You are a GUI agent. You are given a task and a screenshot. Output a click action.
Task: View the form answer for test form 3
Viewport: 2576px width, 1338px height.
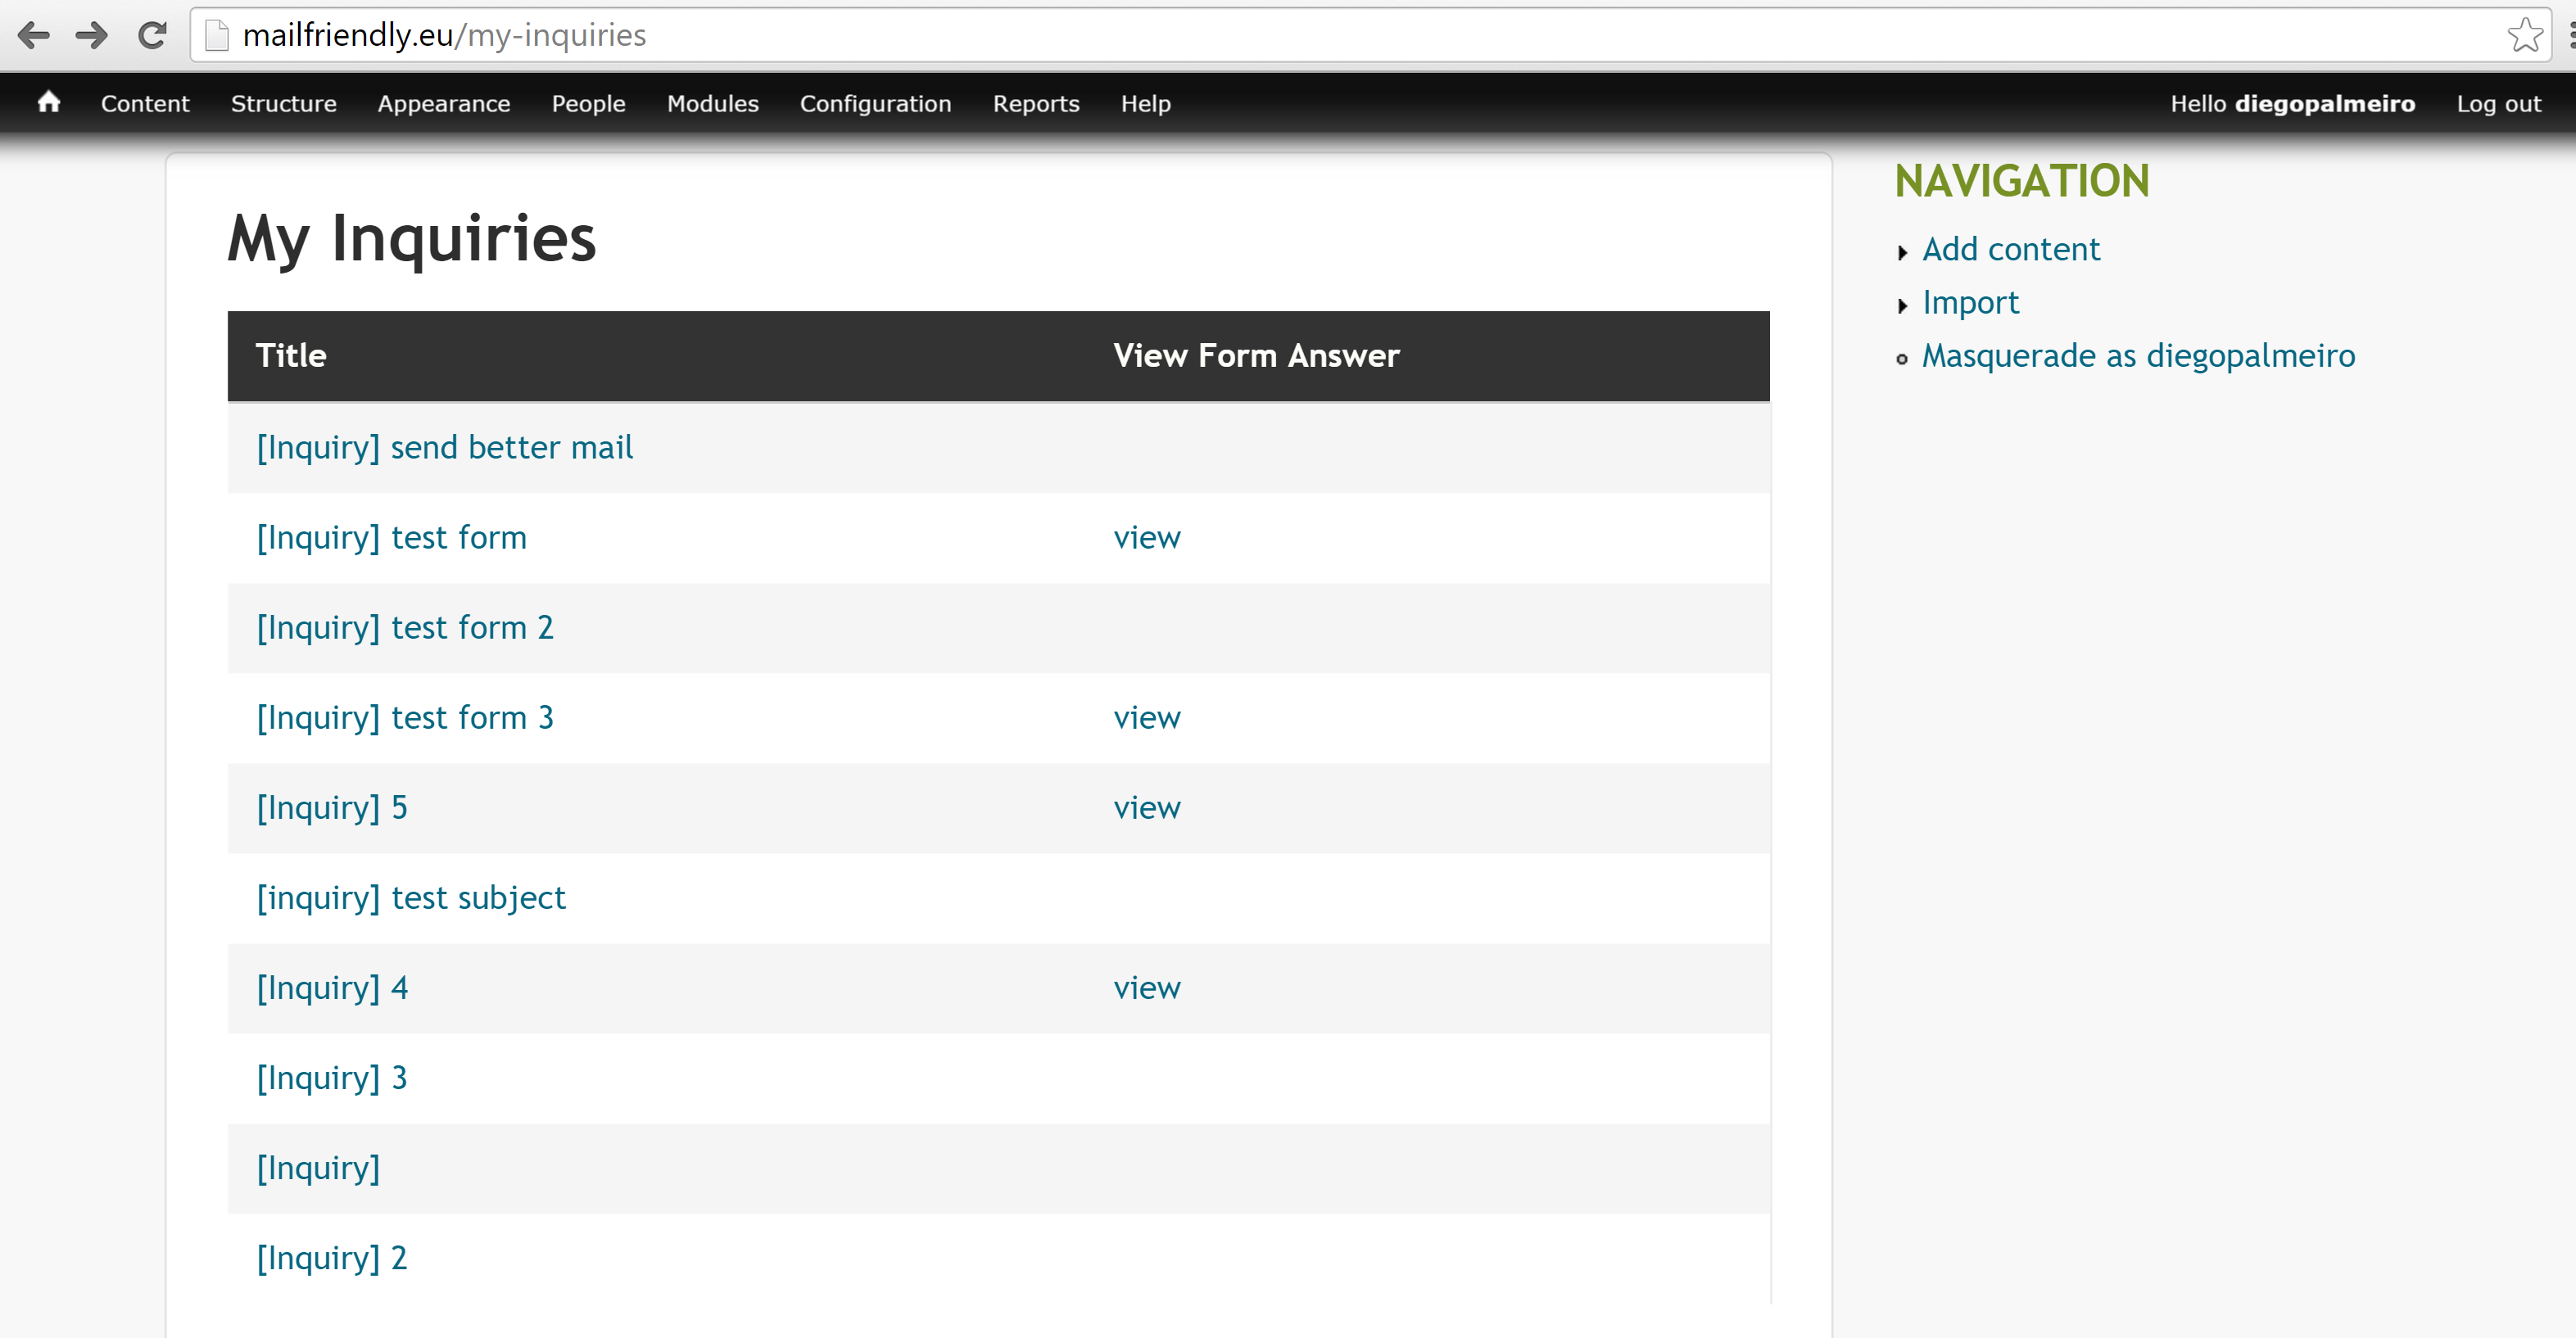pos(1146,717)
